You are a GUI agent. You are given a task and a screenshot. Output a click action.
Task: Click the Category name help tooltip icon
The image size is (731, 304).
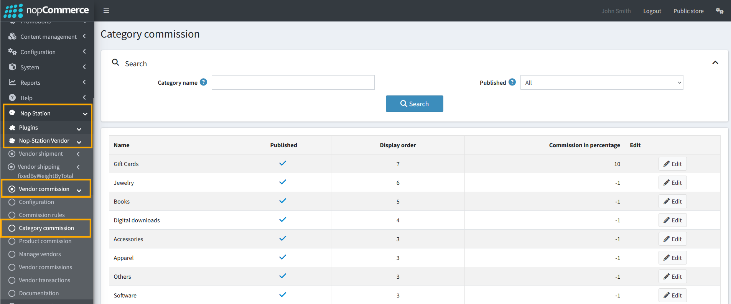point(204,82)
